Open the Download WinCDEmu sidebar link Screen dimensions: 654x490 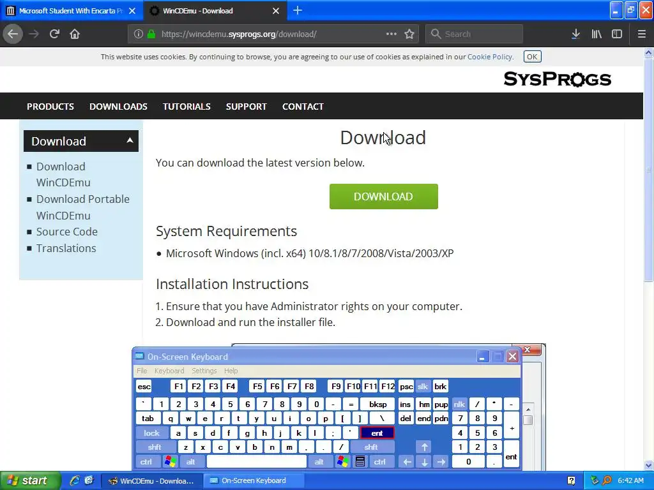pyautogui.click(x=63, y=174)
